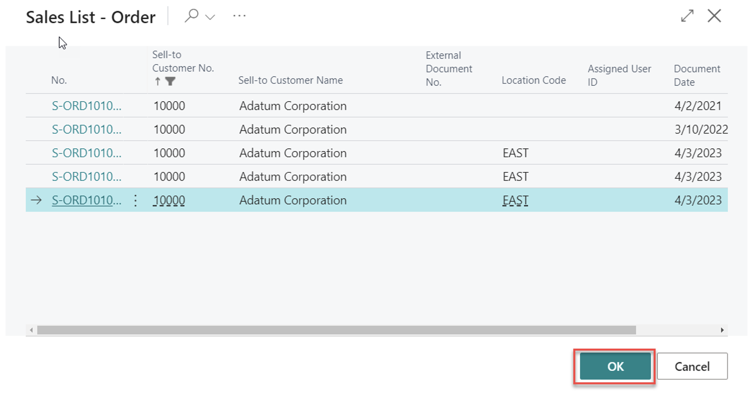
Task: Click the expand-to-fullscreen arrows icon
Action: pos(687,15)
